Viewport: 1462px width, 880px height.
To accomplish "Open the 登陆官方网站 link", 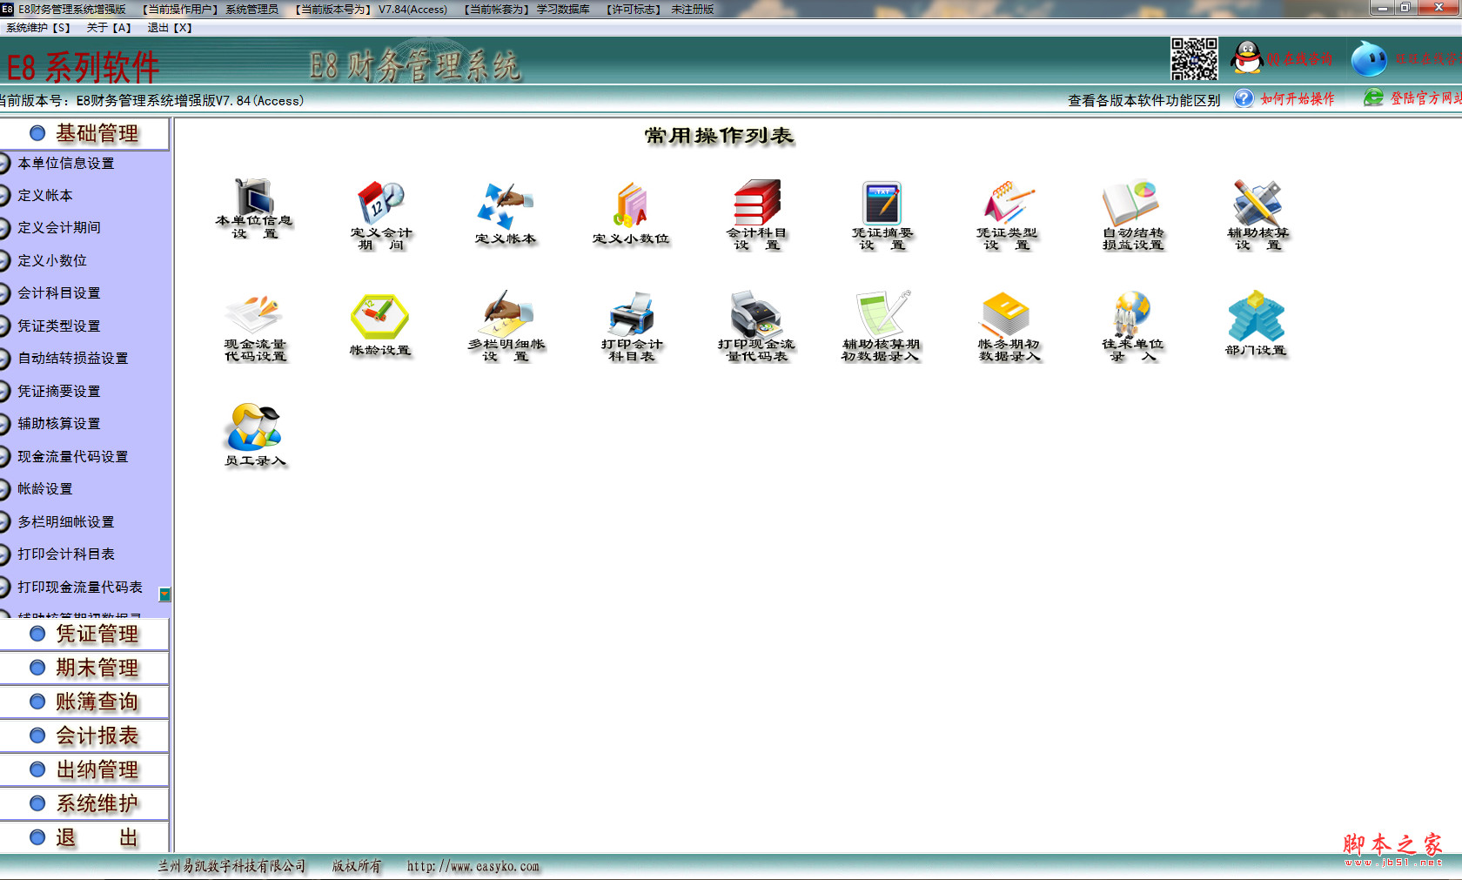I will [x=1426, y=98].
